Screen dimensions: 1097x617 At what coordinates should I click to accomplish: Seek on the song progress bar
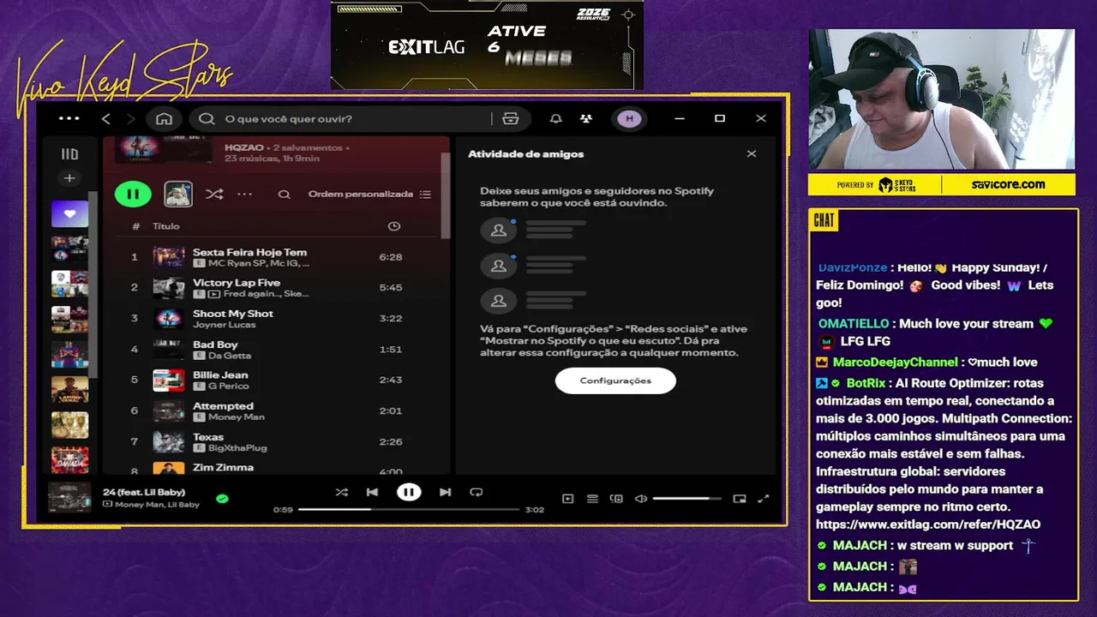[x=409, y=509]
